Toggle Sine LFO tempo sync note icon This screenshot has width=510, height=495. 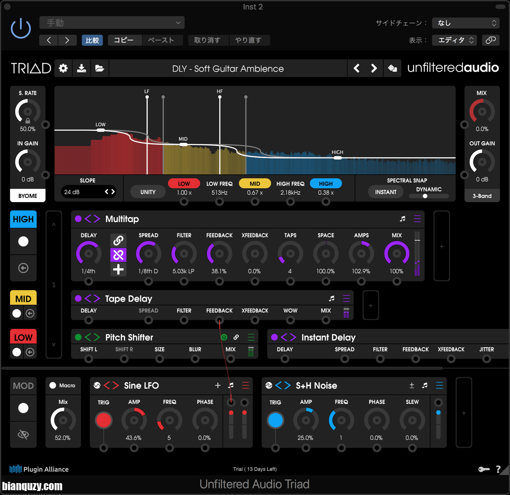click(x=231, y=385)
